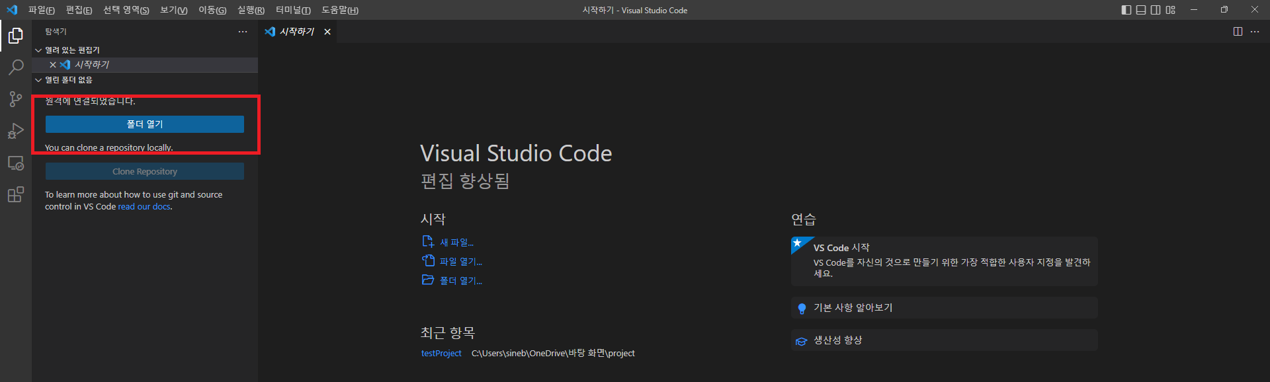1270x382 pixels.
Task: Click the testProject path text
Action: (553, 354)
